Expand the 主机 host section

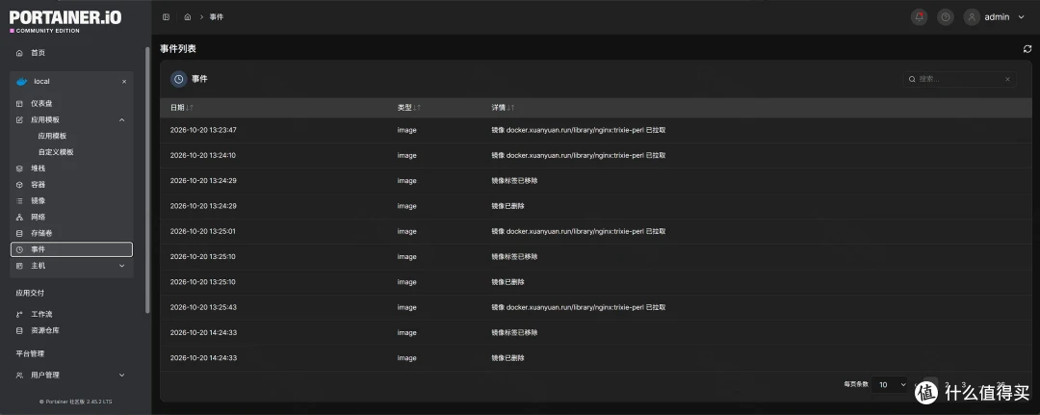tap(121, 266)
